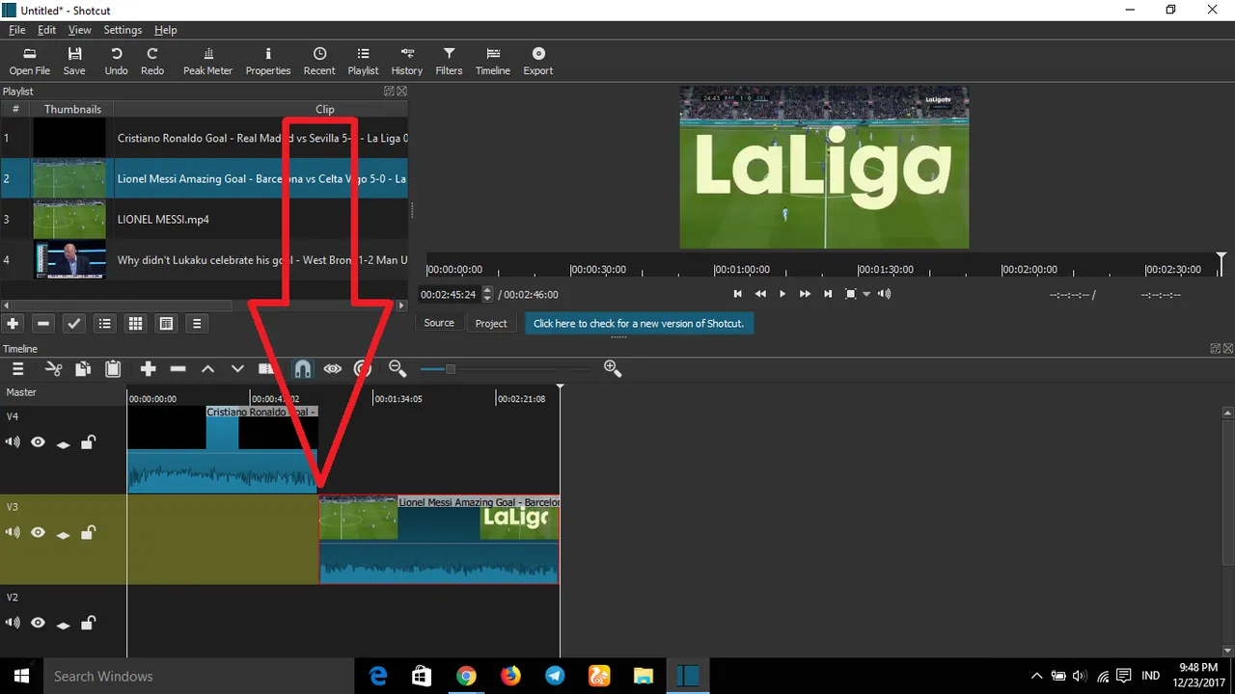
Task: Open the Recent files panel
Action: coord(319,62)
